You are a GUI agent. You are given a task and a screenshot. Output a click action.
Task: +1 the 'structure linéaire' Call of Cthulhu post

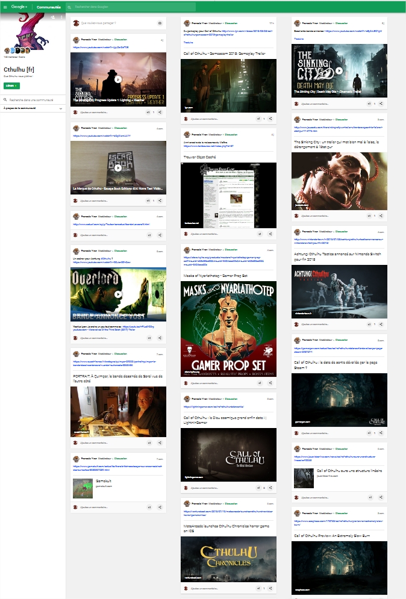click(x=370, y=497)
